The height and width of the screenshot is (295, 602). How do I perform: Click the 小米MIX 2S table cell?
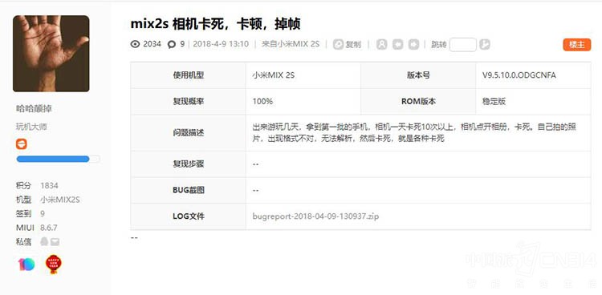[303, 75]
